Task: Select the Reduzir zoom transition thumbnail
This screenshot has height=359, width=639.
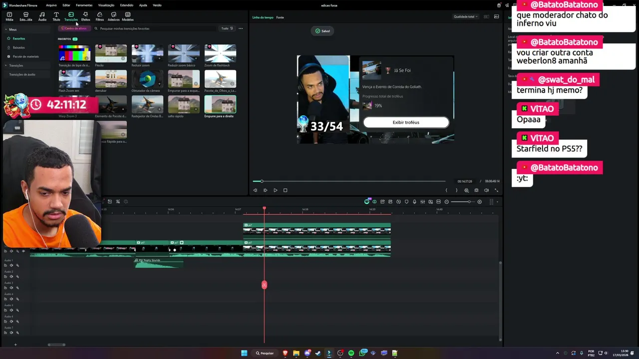Action: click(147, 54)
